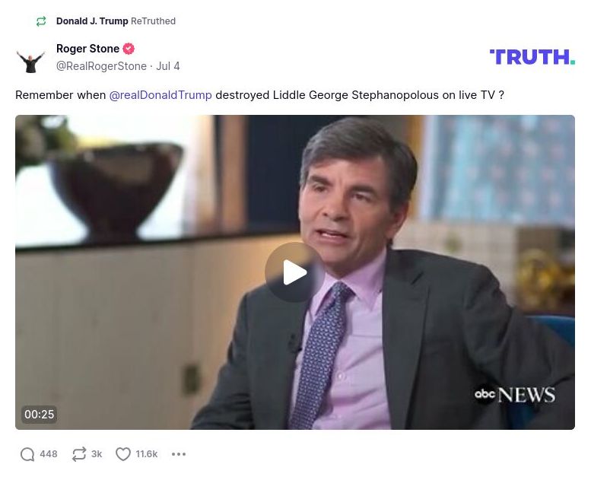Click the Jul 4 post timestamp
Image resolution: width=591 pixels, height=477 pixels.
(x=168, y=66)
